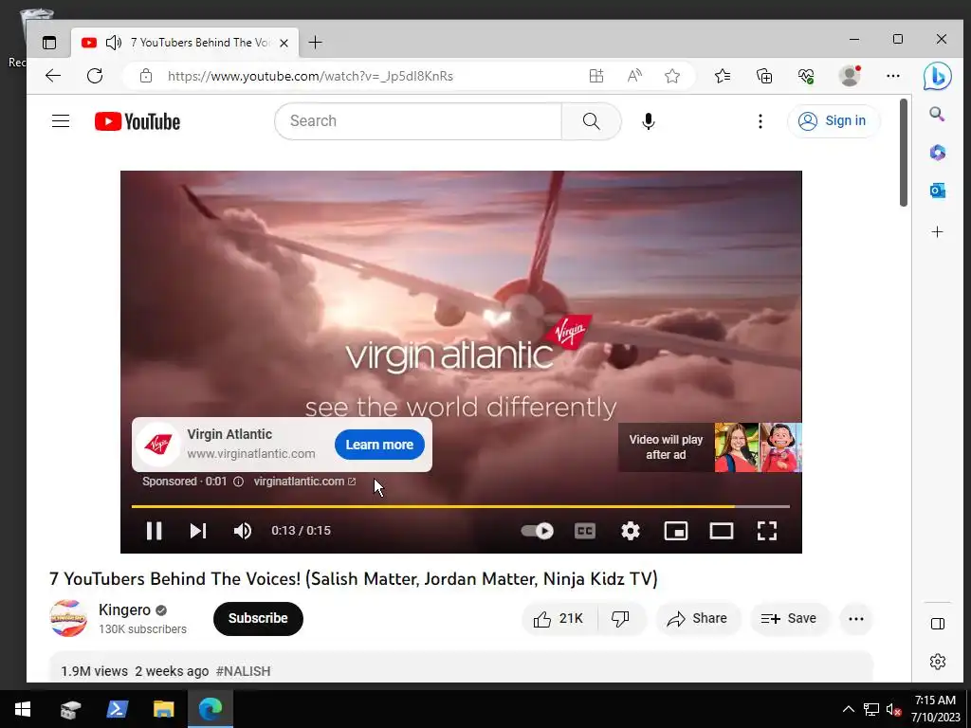Seek on the yellow ad progress bar
971x728 pixels.
point(460,506)
